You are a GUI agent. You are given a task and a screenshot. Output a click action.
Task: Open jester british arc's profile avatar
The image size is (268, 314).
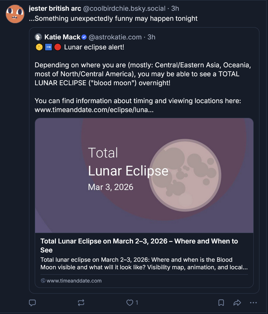[x=15, y=14]
